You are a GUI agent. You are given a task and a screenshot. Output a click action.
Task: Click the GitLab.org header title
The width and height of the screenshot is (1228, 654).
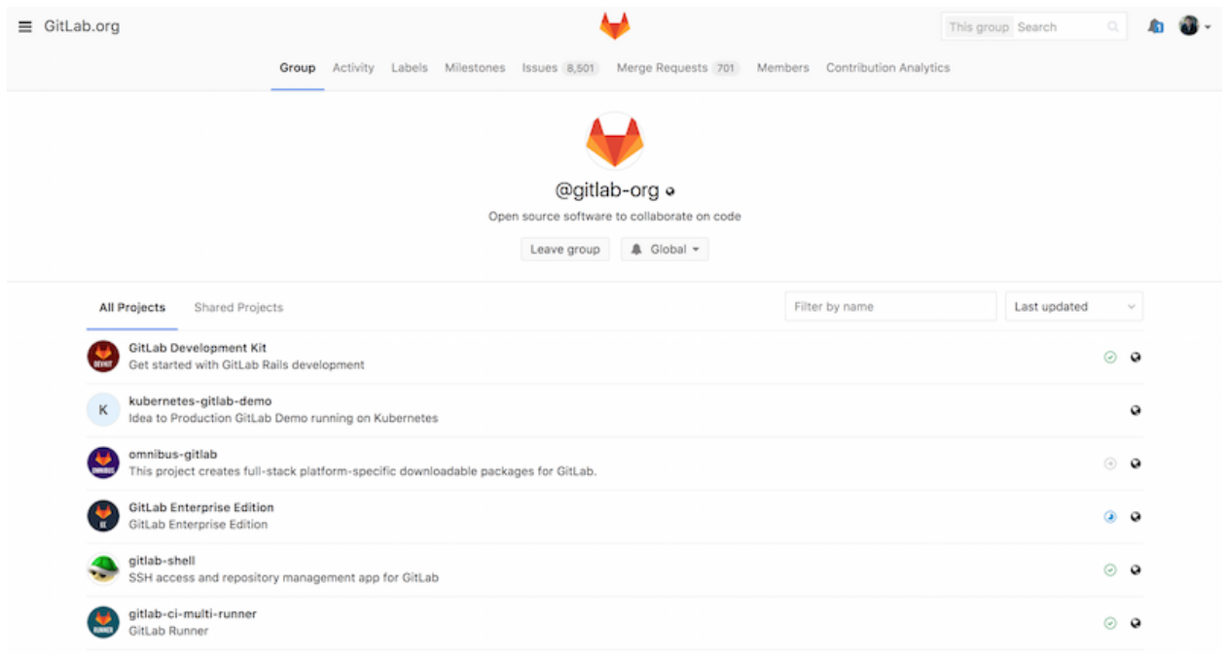pyautogui.click(x=82, y=26)
